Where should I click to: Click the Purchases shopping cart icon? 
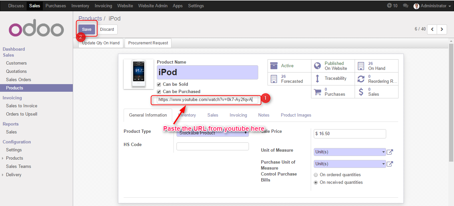click(317, 92)
